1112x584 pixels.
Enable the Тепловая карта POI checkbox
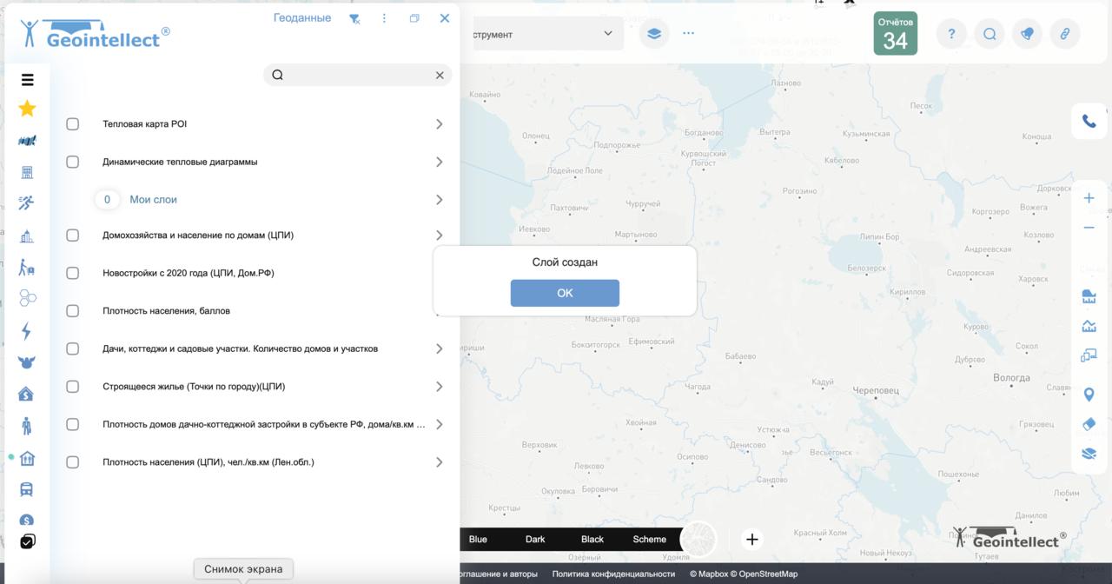coord(72,123)
